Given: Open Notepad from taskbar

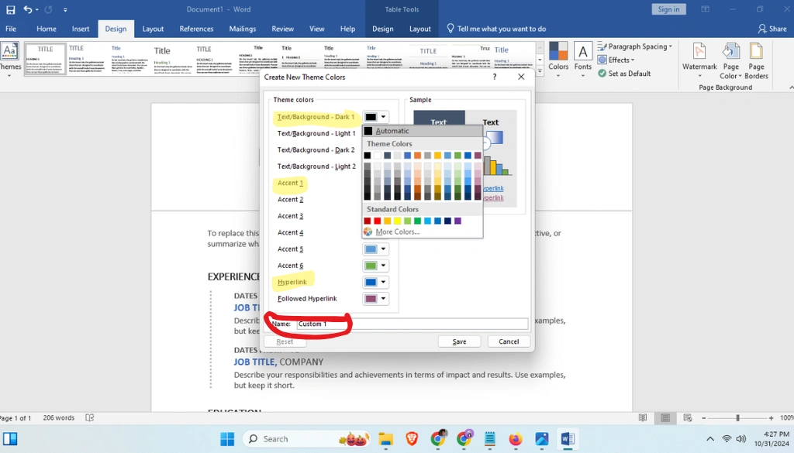Looking at the screenshot, I should click(490, 439).
